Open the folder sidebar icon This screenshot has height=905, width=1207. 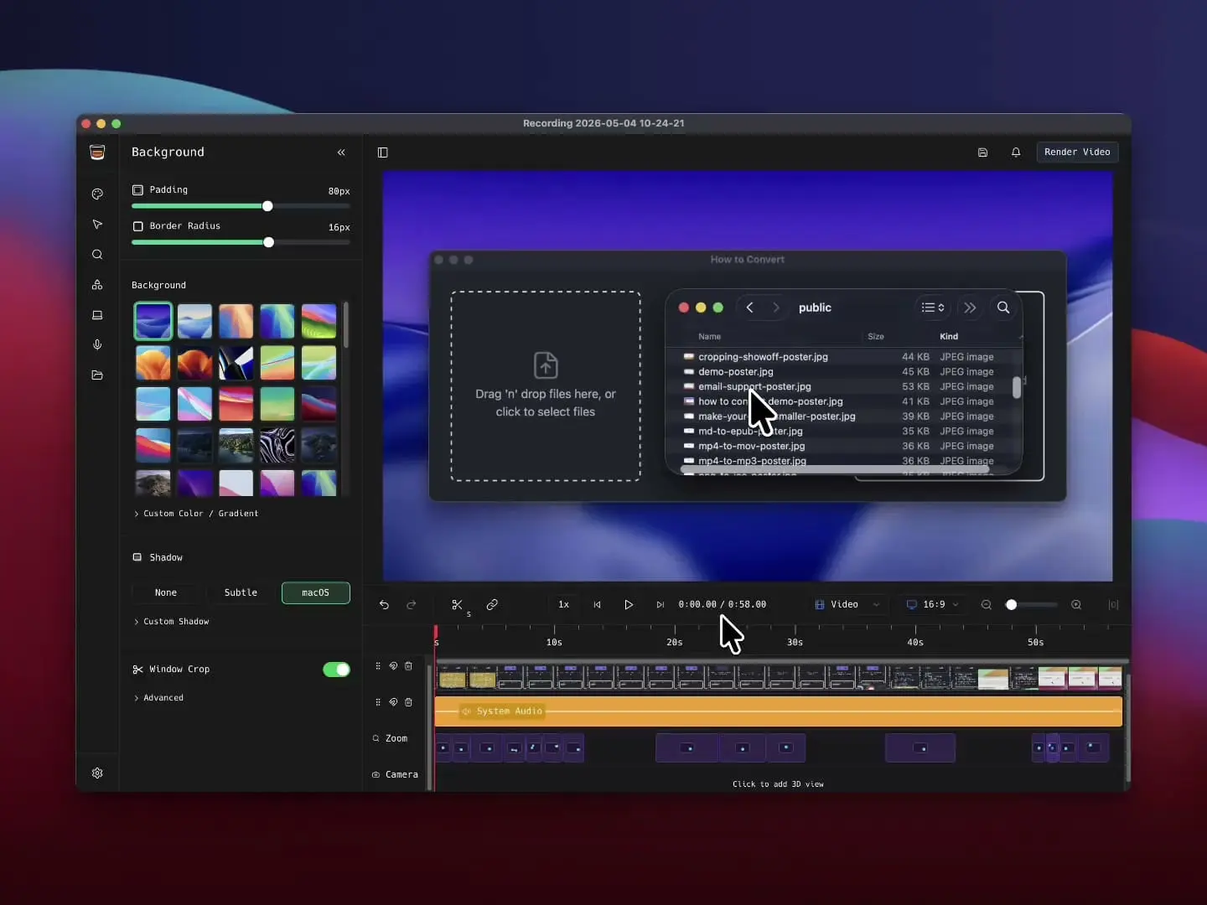97,375
